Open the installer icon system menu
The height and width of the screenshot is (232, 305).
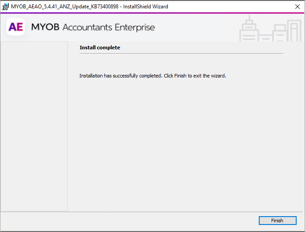tap(6, 7)
